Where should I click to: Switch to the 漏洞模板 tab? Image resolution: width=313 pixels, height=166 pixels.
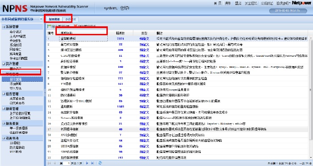54,19
